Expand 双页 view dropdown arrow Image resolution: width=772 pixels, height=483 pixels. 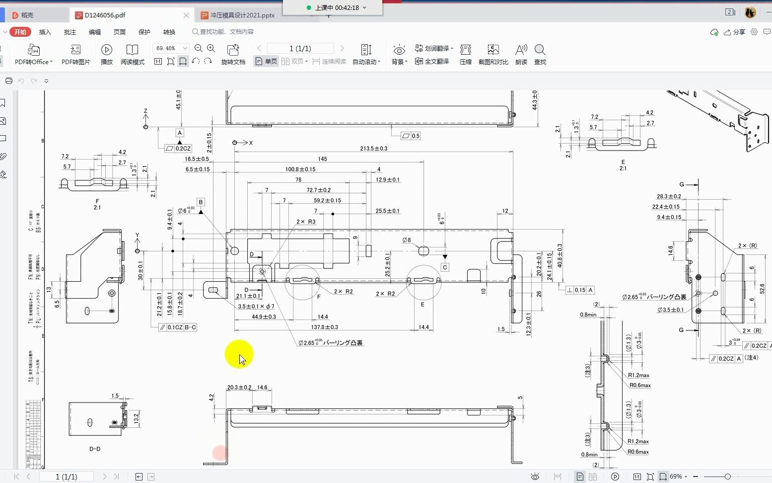click(306, 61)
